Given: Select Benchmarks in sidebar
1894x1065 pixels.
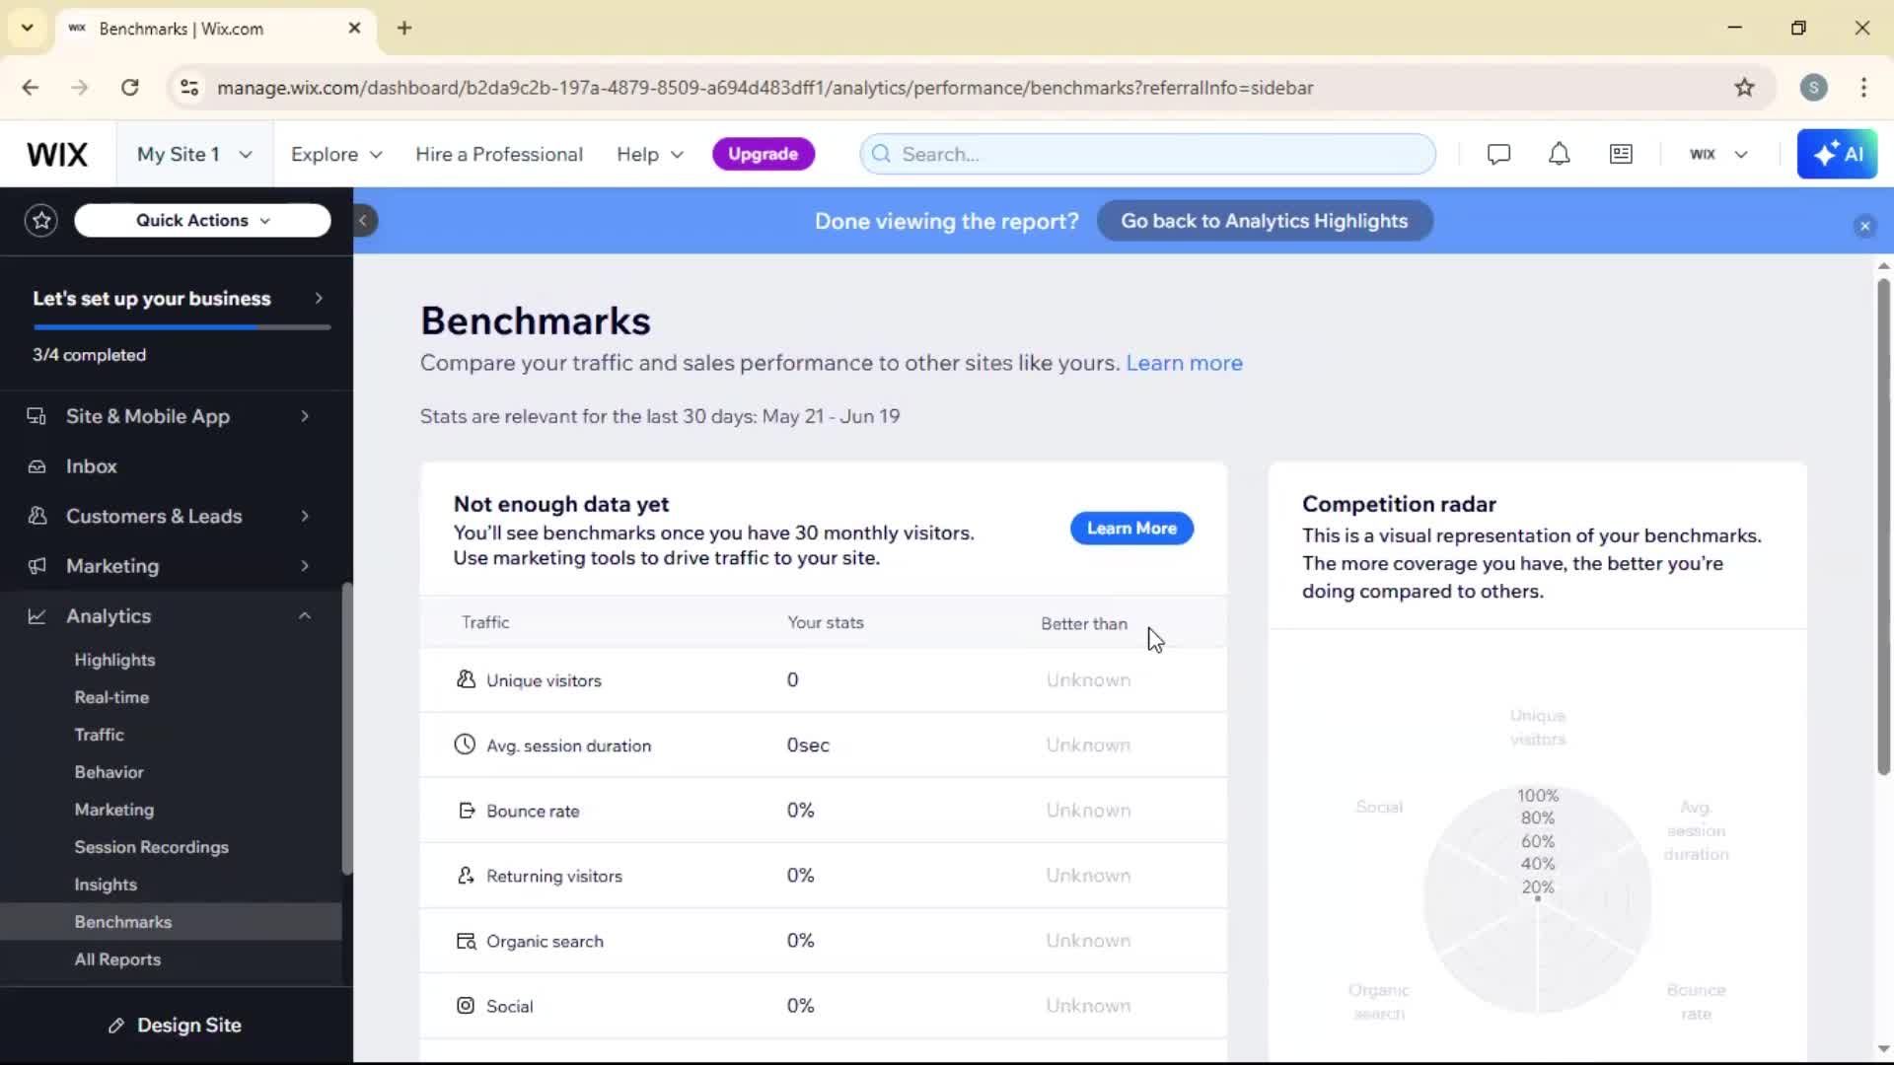Looking at the screenshot, I should (172, 922).
